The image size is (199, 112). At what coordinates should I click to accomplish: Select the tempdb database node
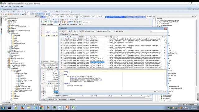tap(16, 45)
